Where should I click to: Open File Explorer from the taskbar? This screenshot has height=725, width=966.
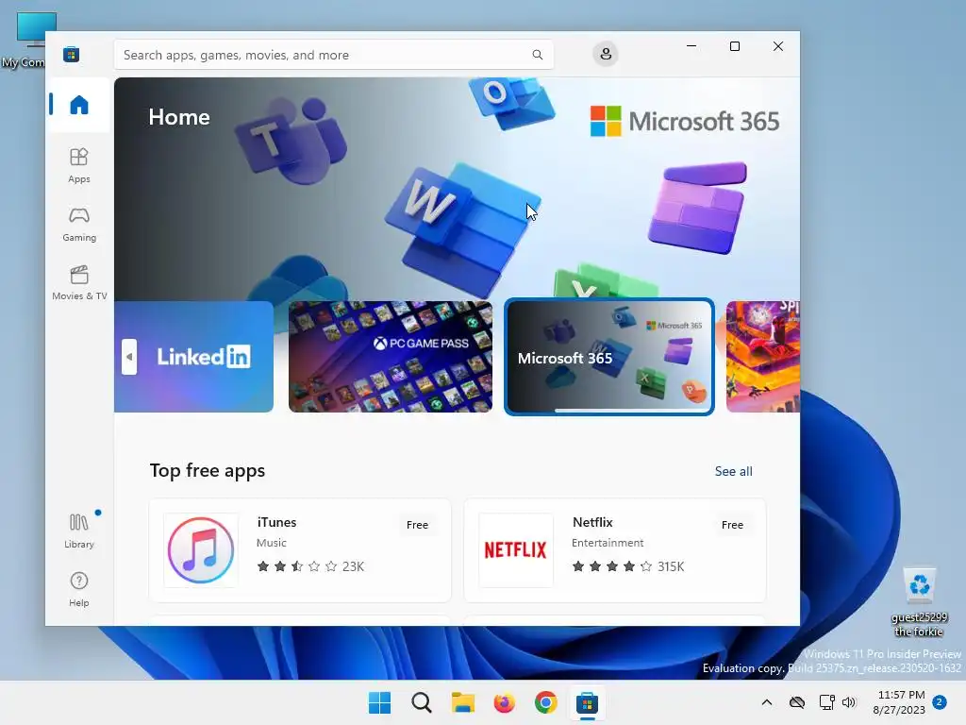(x=462, y=702)
